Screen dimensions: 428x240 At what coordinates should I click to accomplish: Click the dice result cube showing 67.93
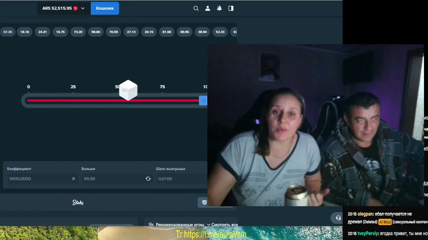pyautogui.click(x=128, y=90)
